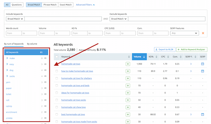Add 'homemade cat toys and beds' via plus icon
This screenshot has height=124, width=211.
coord(128,86)
